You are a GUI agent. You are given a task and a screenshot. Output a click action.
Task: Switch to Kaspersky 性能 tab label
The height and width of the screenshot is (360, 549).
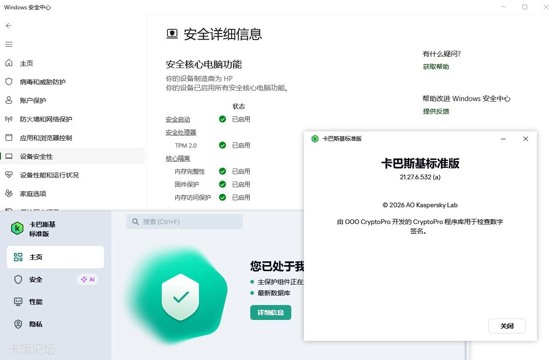click(x=36, y=302)
